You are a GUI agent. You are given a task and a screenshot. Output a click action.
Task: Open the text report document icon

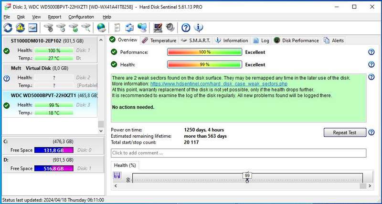click(117, 28)
